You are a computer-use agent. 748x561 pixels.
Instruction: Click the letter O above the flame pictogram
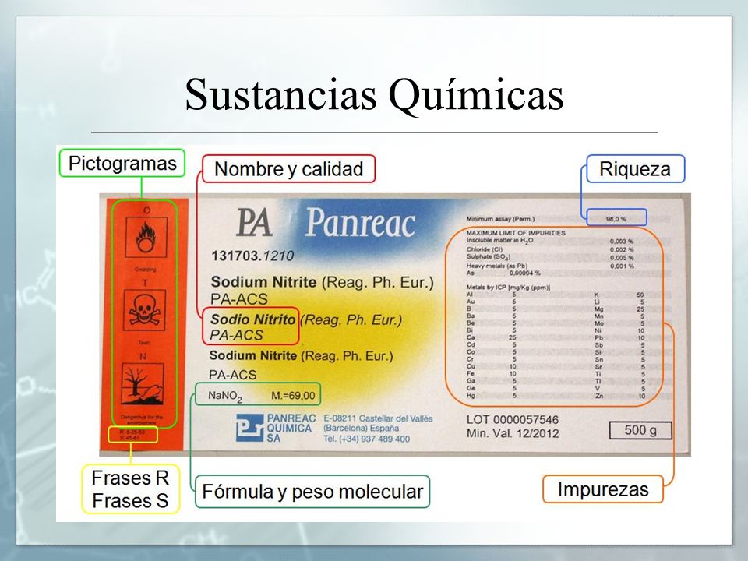(147, 210)
